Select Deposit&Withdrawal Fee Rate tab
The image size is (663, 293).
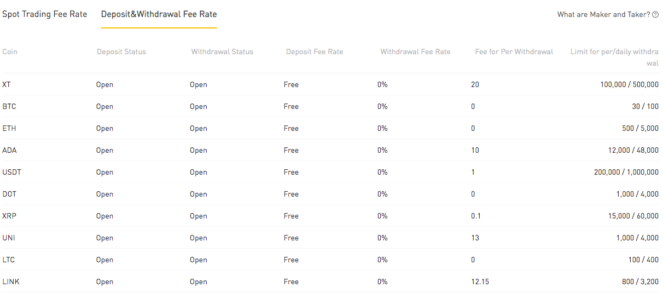pos(159,14)
